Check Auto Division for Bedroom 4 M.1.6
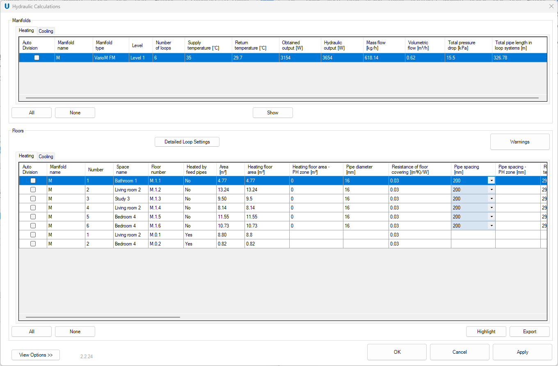 (x=33, y=226)
